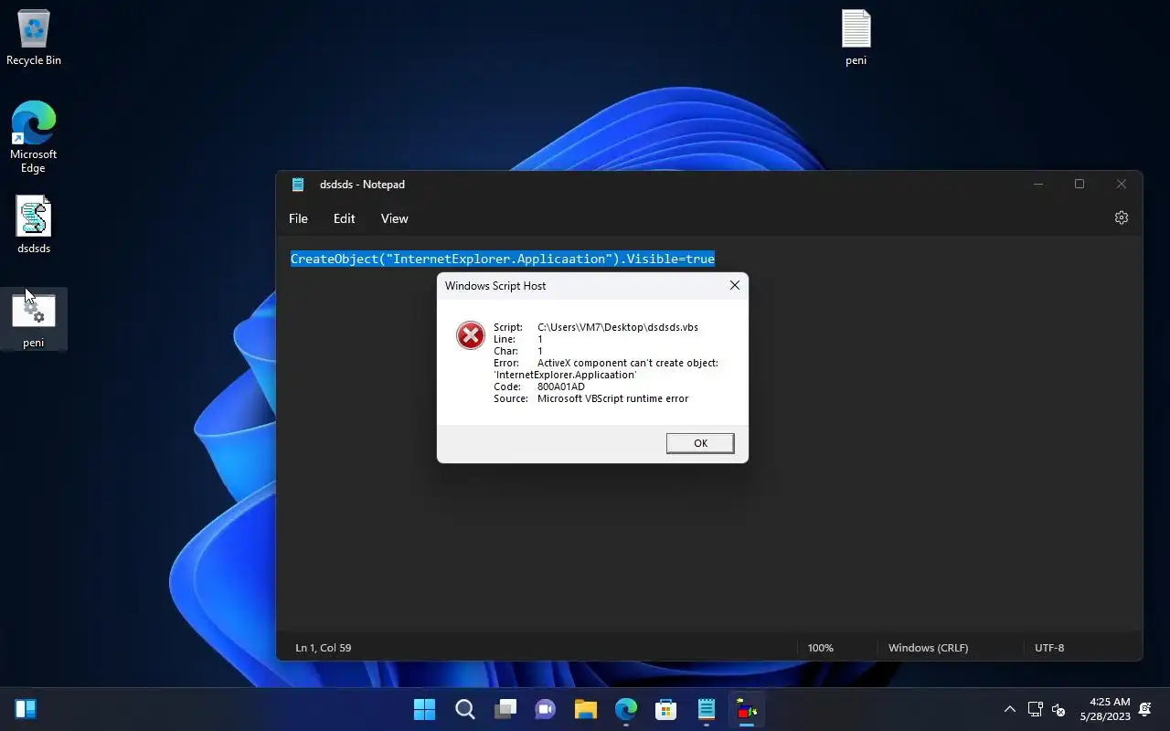Viewport: 1170px width, 731px height.
Task: Click the highlighted CreateObject code line
Action: click(503, 259)
